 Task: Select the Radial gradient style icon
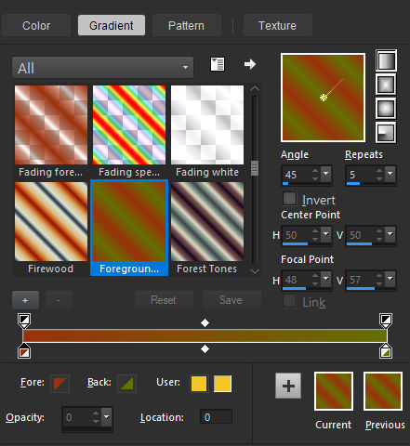pos(386,133)
